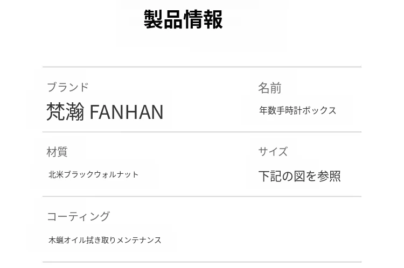Click divider between ブランド and 材質 rows

click(202, 132)
